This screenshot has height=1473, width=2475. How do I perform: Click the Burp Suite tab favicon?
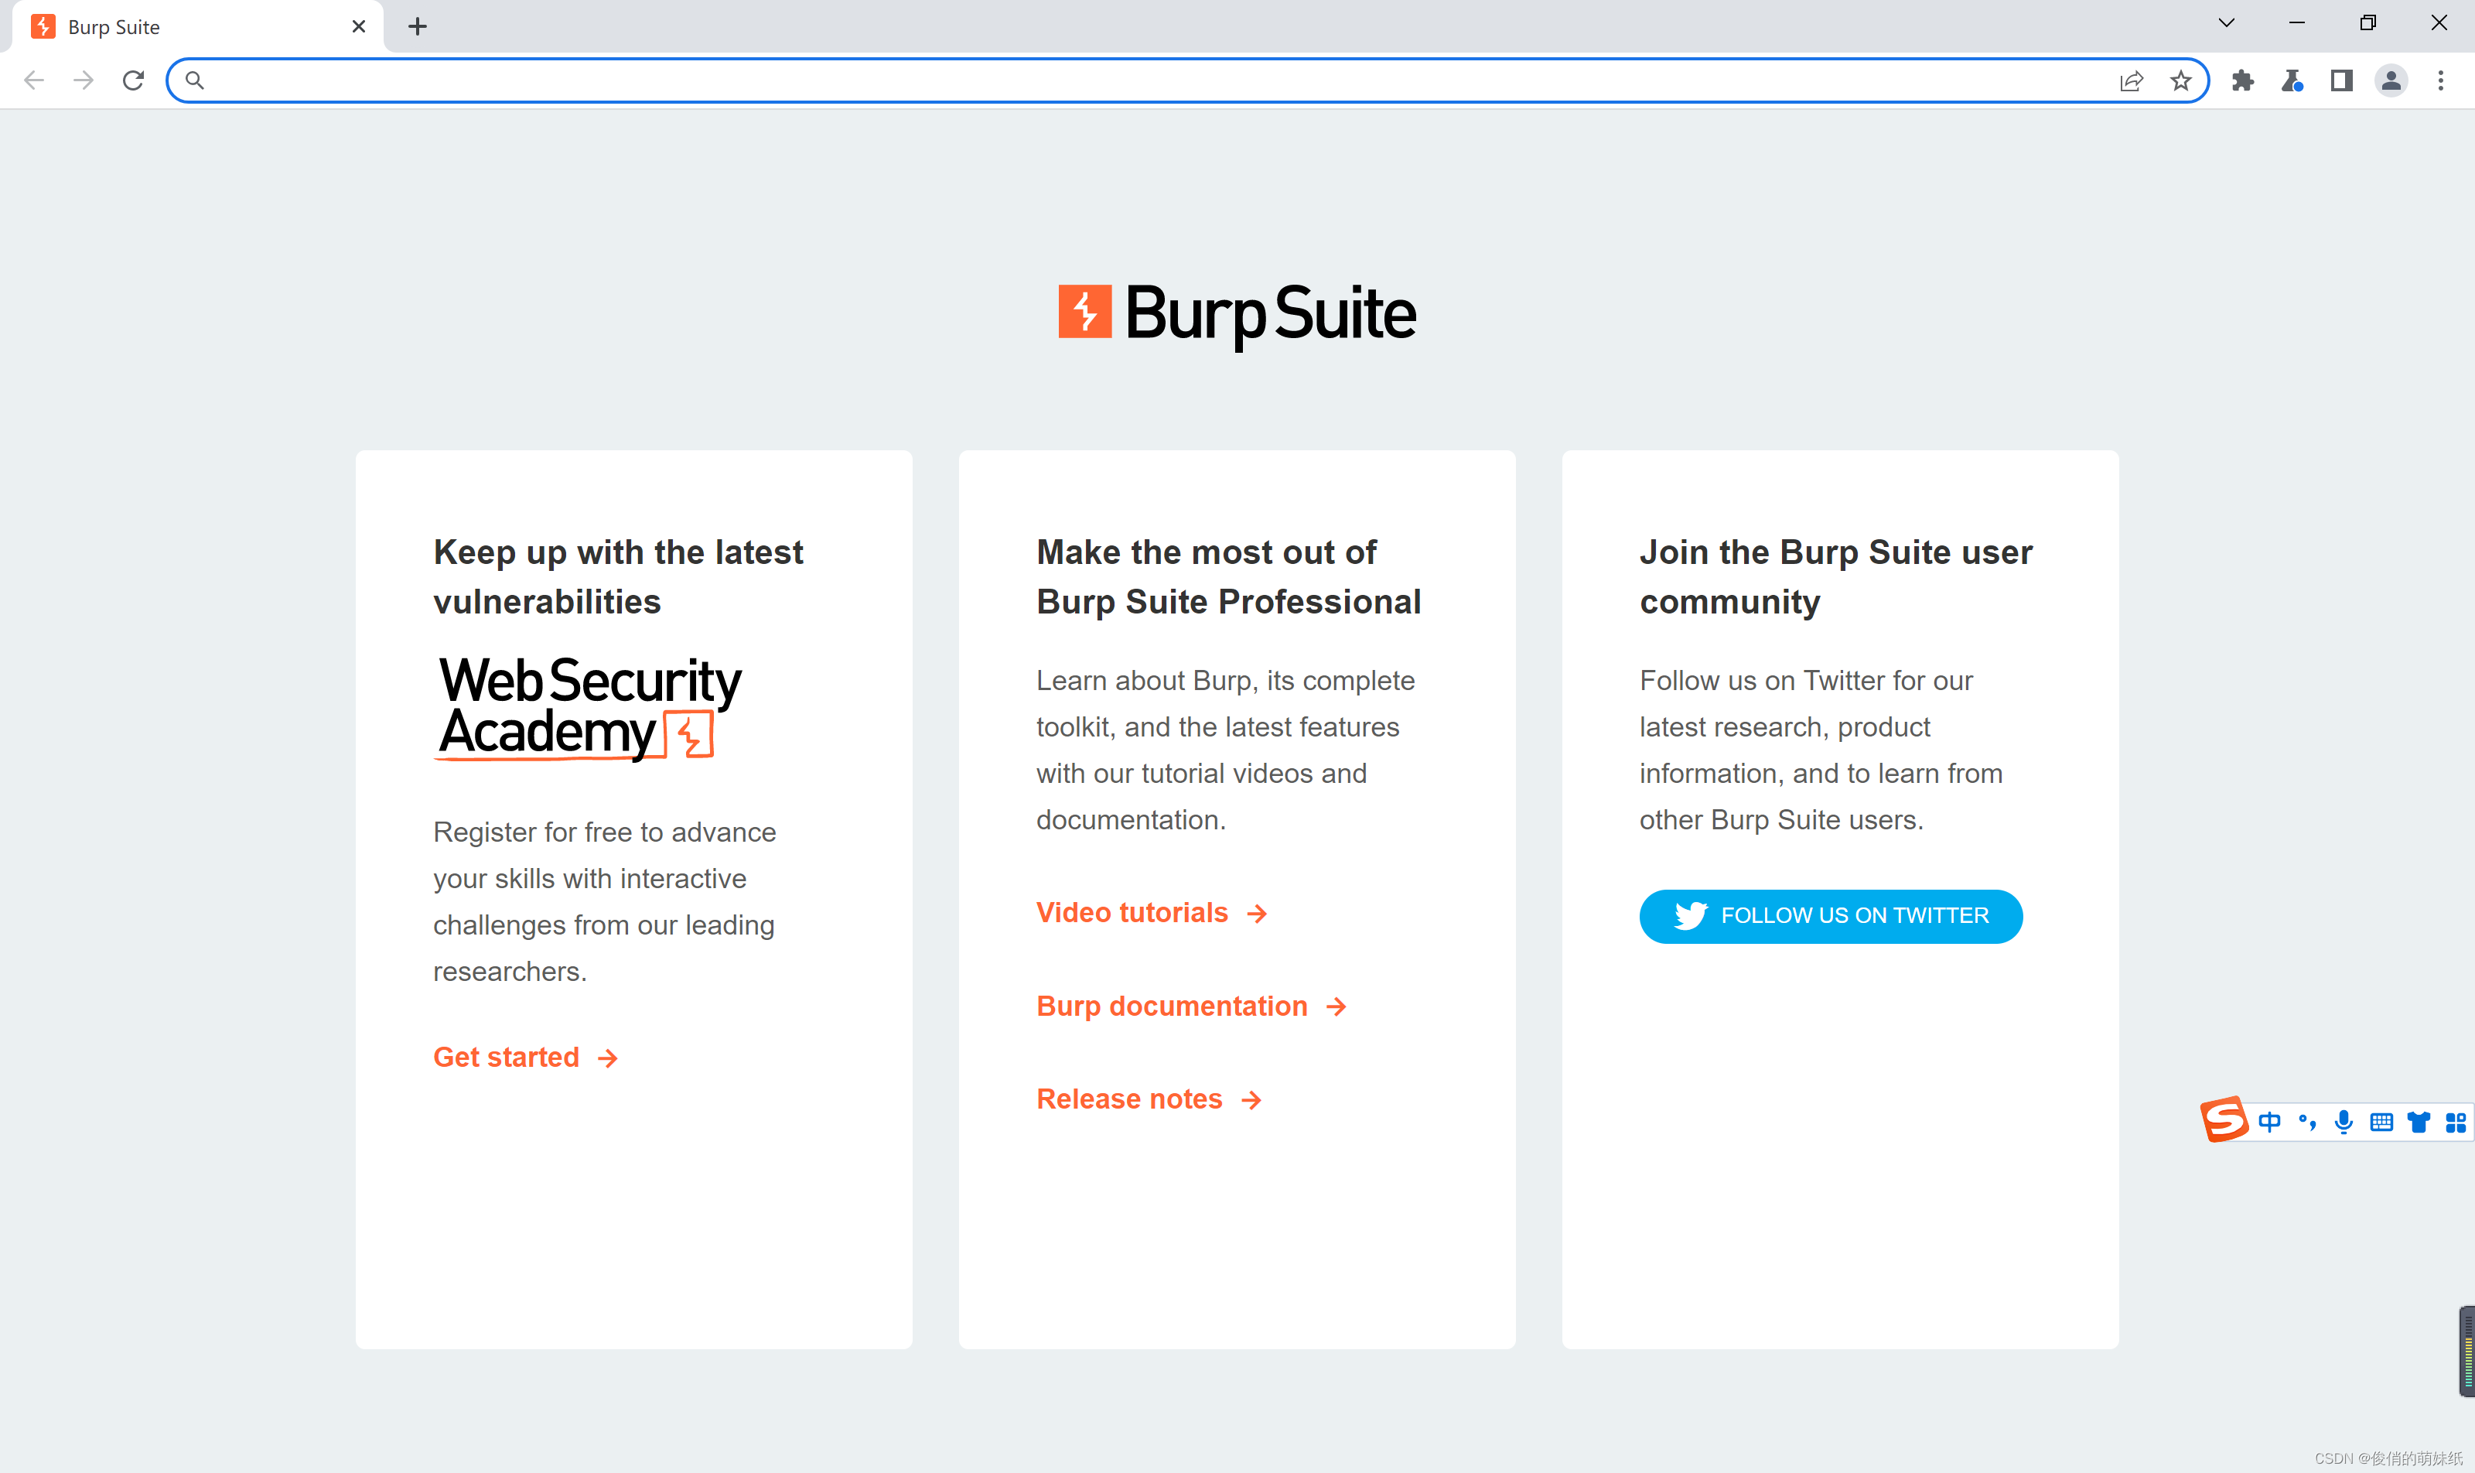click(43, 27)
